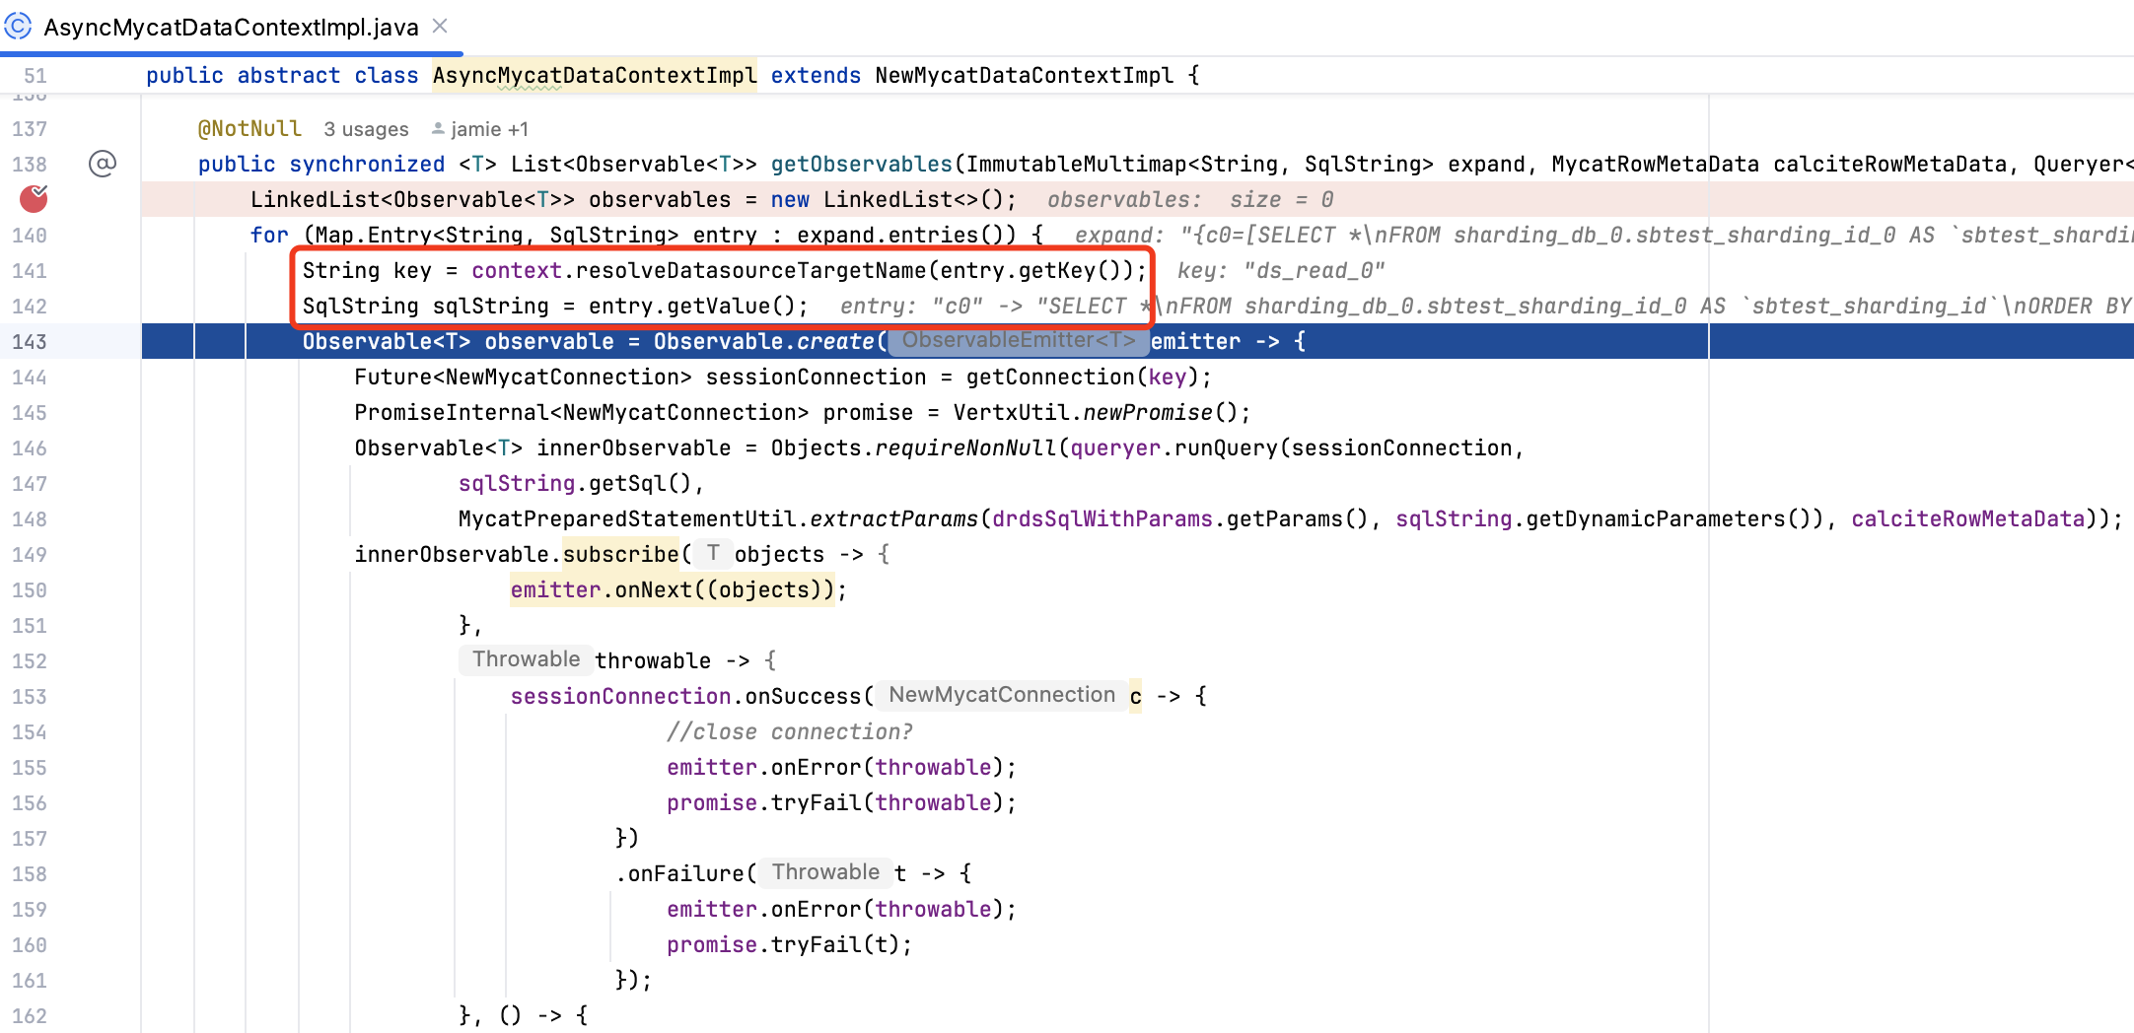Remove the red breakpoint on line 139
The image size is (2134, 1033).
34,199
